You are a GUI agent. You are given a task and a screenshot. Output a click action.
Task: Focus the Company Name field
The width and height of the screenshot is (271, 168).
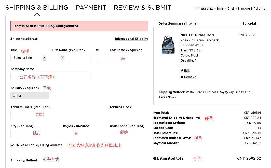pos(50,77)
